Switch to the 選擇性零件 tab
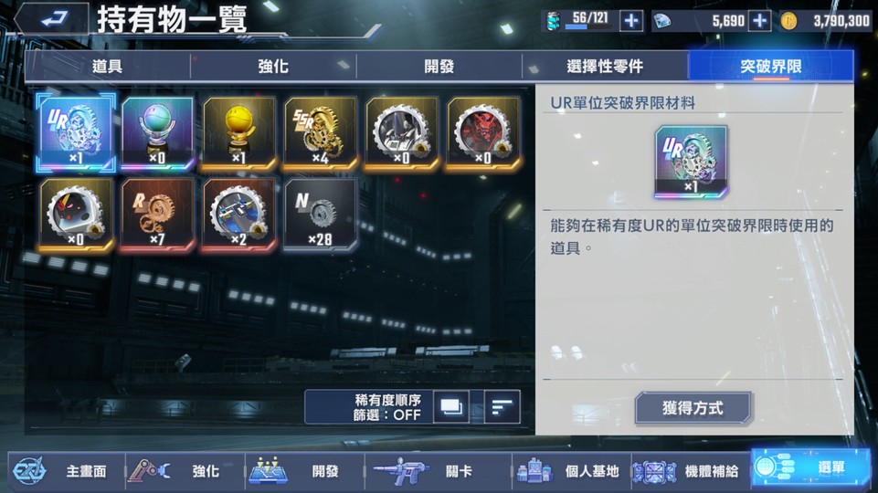This screenshot has height=493, width=878. [x=605, y=67]
